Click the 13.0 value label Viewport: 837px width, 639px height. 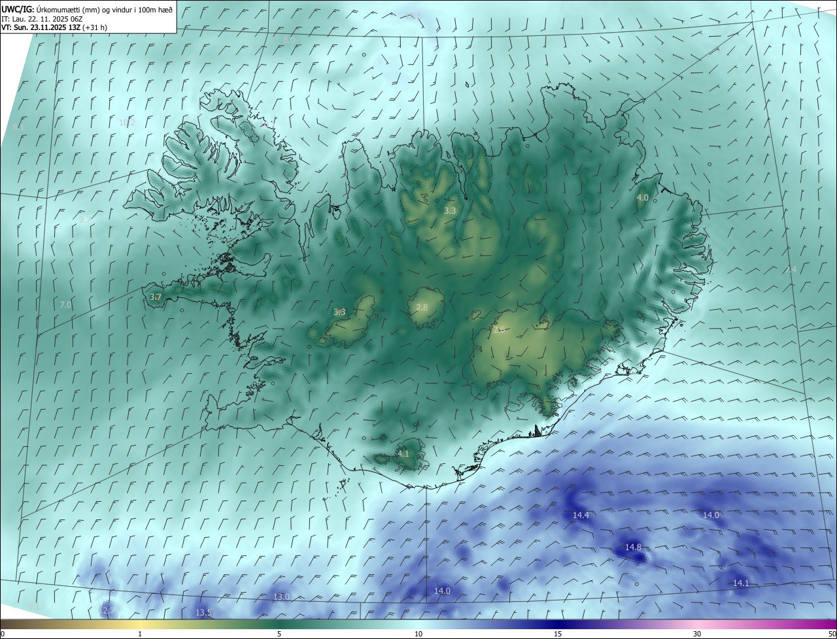pyautogui.click(x=281, y=597)
